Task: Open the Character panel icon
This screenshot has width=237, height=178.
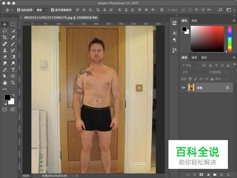Action: [174, 33]
